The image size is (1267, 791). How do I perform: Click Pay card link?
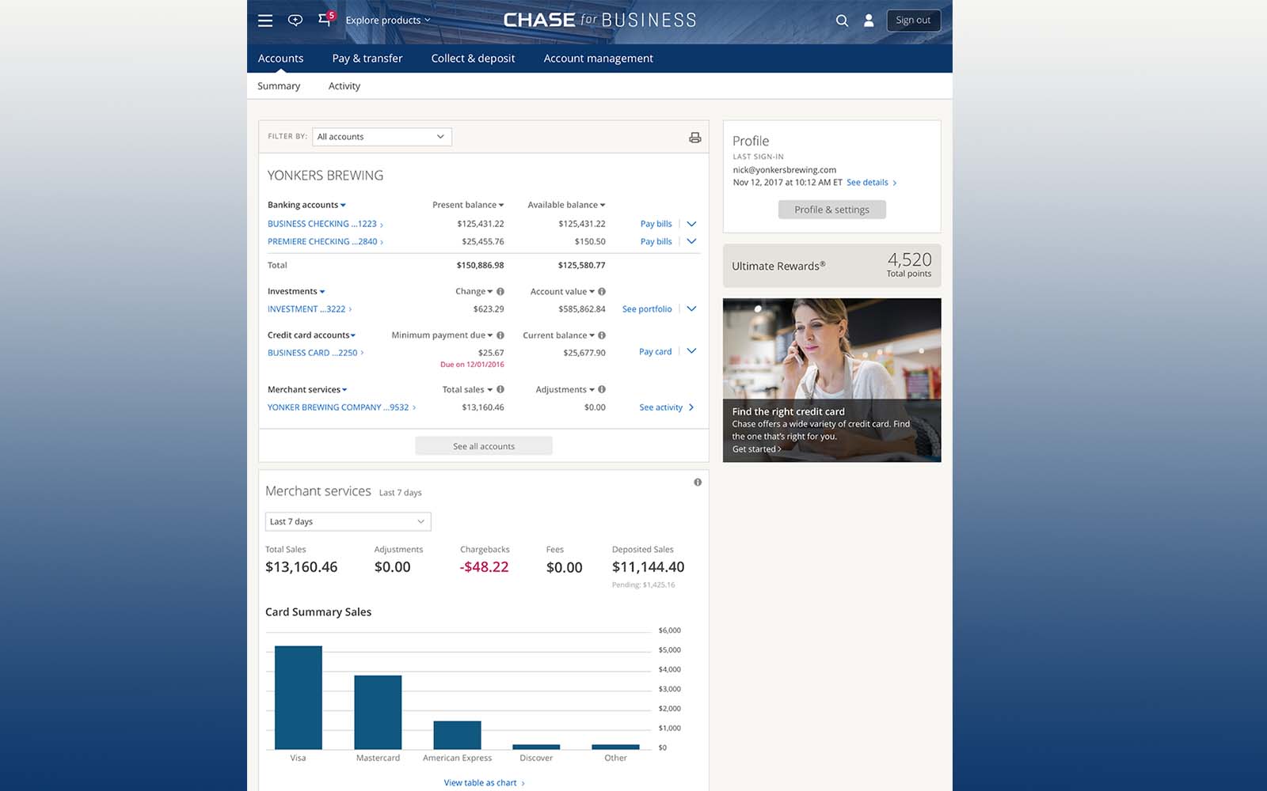click(655, 352)
